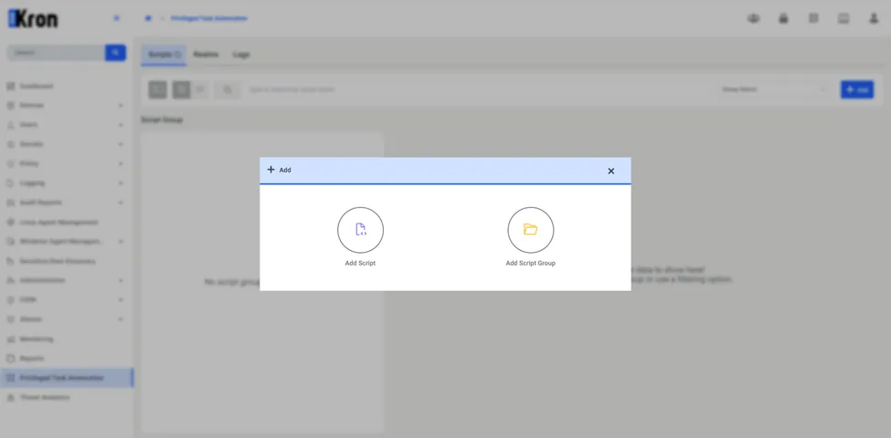Image resolution: width=891 pixels, height=438 pixels.
Task: Open Sensitive Data Discovery in sidebar
Action: [58, 262]
